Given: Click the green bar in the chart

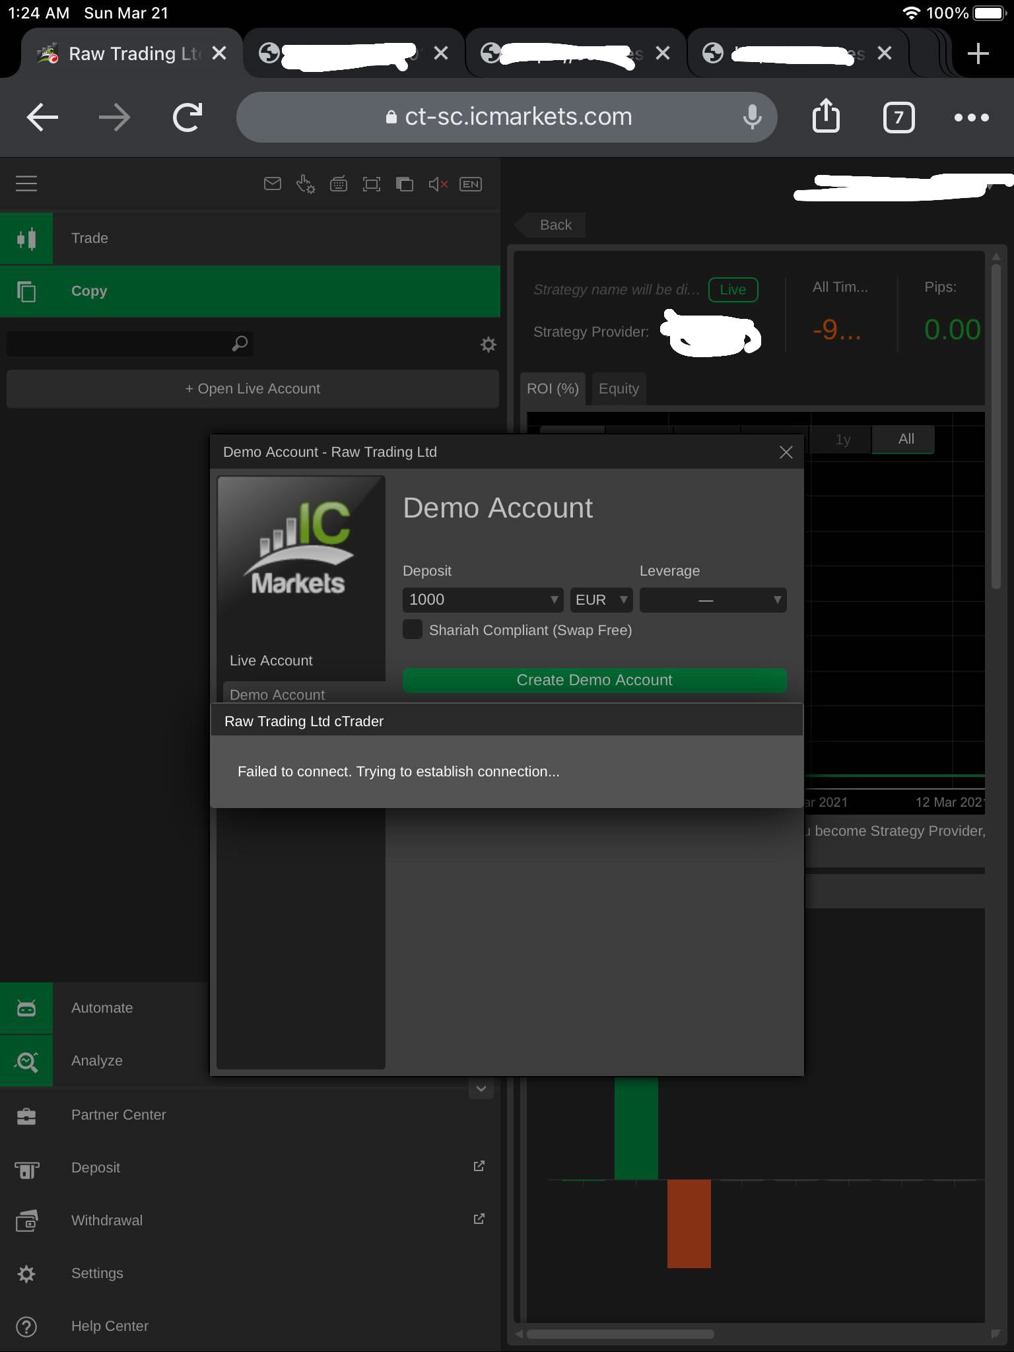Looking at the screenshot, I should pyautogui.click(x=636, y=1128).
